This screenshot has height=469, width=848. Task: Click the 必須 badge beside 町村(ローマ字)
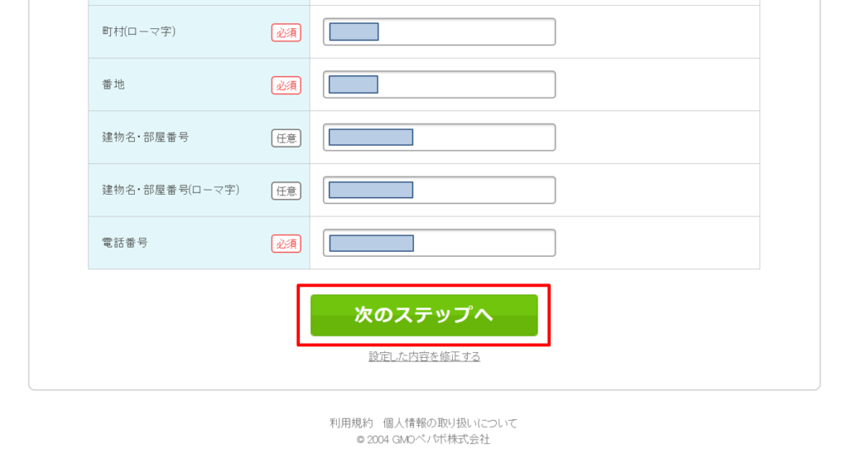286,33
